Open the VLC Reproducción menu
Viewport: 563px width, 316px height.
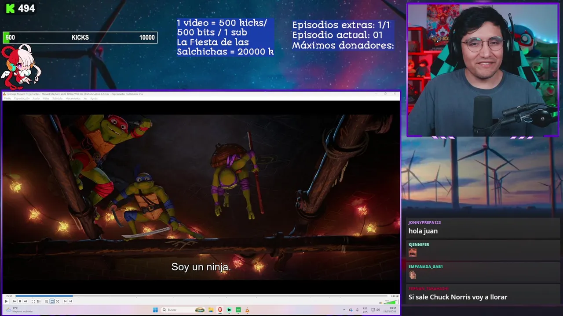22,98
